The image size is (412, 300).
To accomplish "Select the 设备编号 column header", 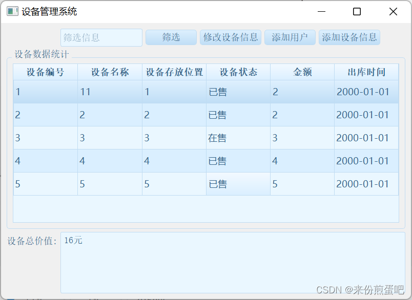I will pyautogui.click(x=45, y=72).
